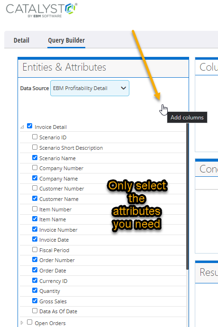Click the Entities & Attributes panel header

pos(103,68)
